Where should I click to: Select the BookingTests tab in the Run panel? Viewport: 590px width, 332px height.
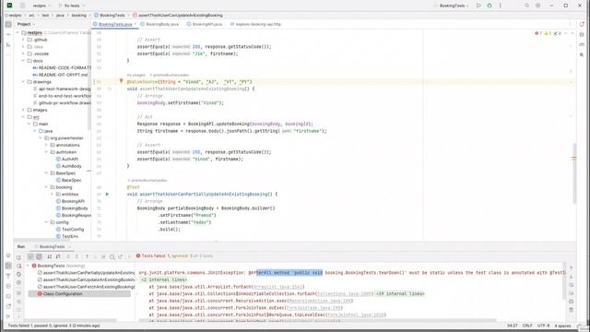pyautogui.click(x=52, y=246)
